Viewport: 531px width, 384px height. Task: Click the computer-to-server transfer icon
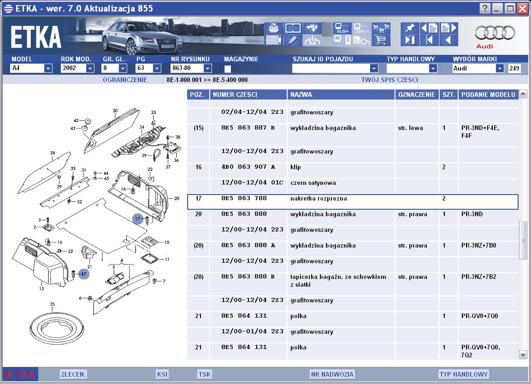pyautogui.click(x=342, y=40)
